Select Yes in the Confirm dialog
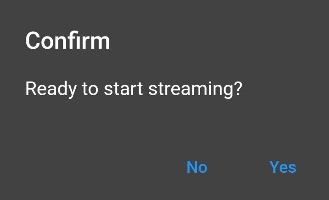 (x=283, y=167)
